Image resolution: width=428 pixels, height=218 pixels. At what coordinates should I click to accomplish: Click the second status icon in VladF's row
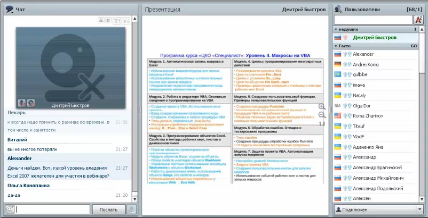[x=350, y=137]
